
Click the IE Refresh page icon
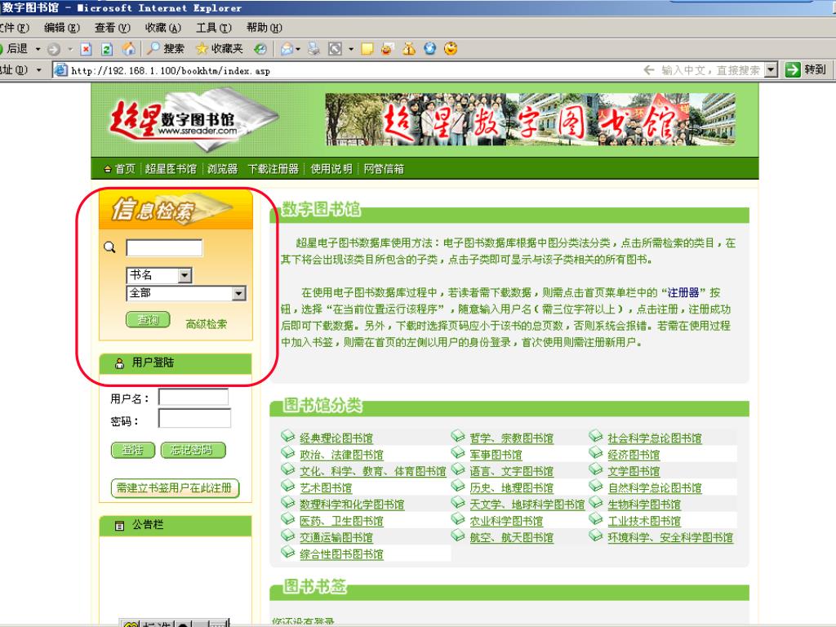(x=107, y=50)
